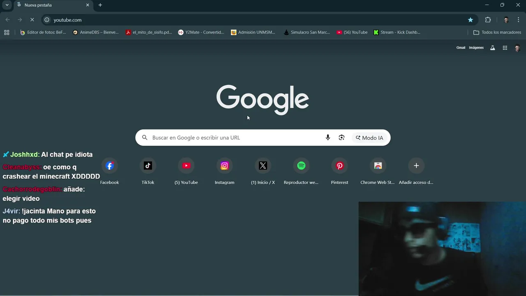Open the AnimeDBS bookmark
The image size is (526, 296).
96,32
